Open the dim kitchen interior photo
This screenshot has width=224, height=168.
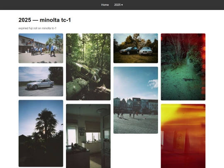(x=88, y=136)
